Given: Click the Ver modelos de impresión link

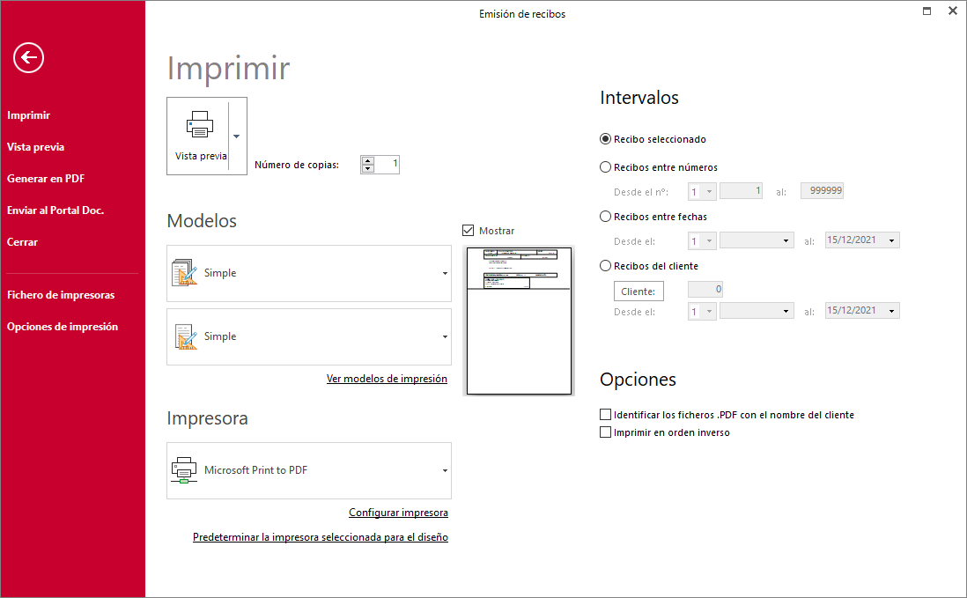Looking at the screenshot, I should pos(387,379).
